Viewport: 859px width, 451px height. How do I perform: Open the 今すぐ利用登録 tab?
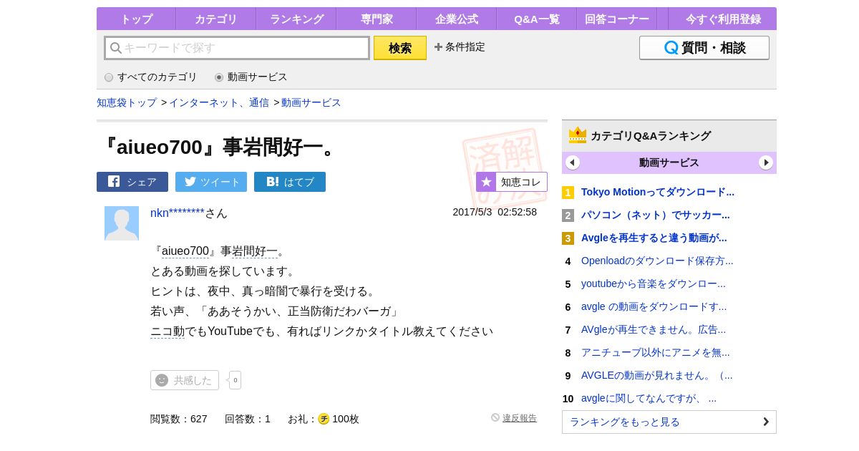(722, 19)
